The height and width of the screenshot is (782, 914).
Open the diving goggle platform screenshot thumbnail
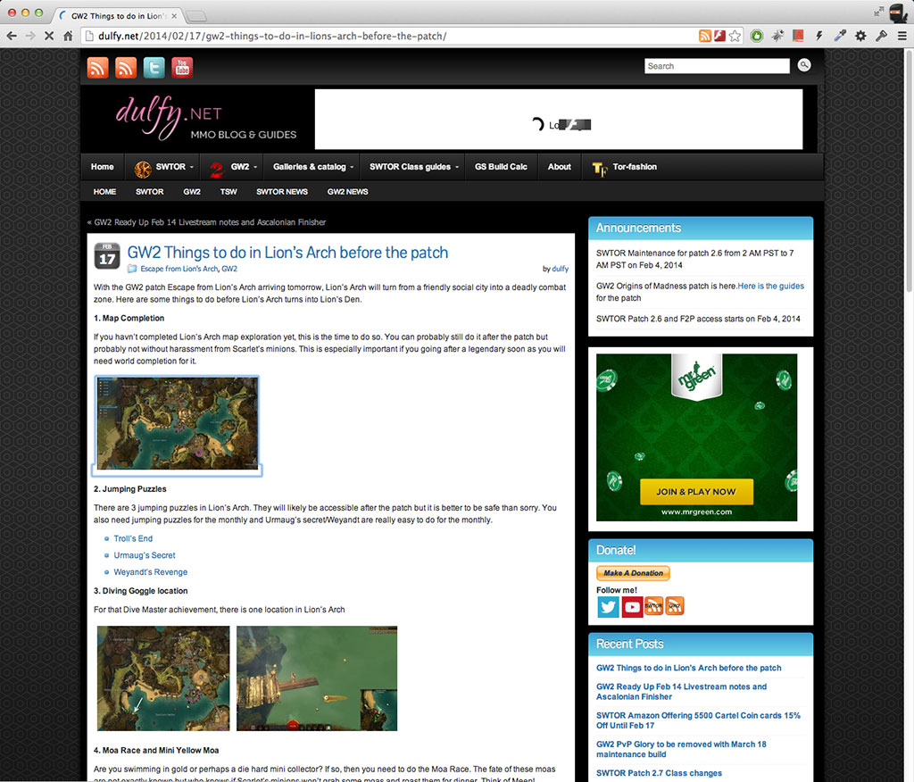tap(317, 678)
